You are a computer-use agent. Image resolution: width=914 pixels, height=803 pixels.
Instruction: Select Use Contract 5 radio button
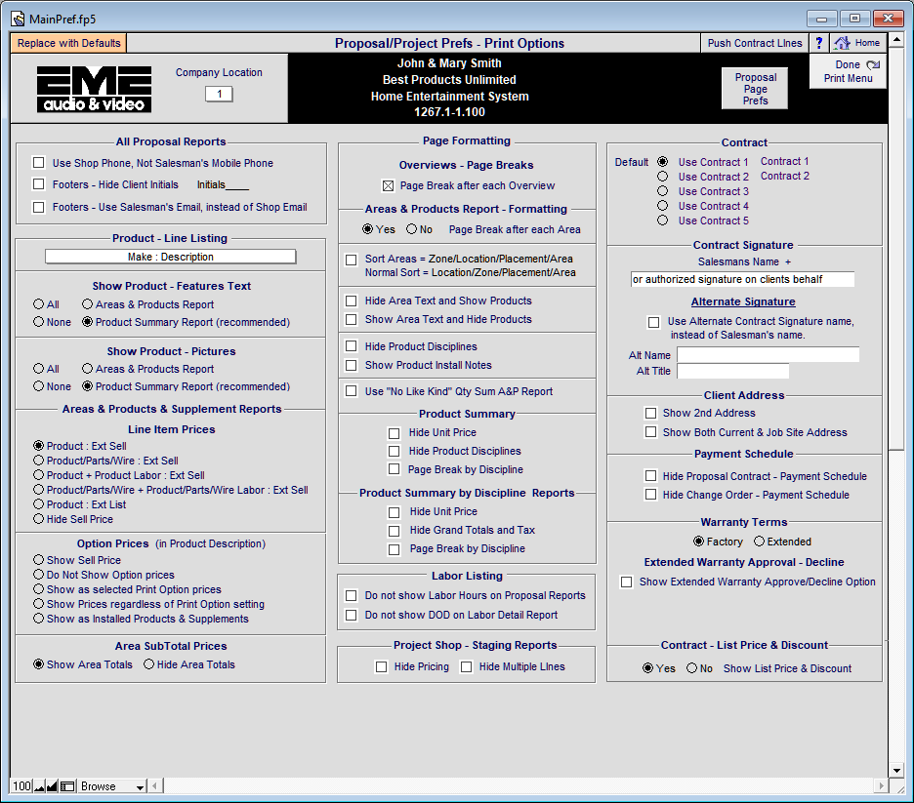pyautogui.click(x=663, y=221)
